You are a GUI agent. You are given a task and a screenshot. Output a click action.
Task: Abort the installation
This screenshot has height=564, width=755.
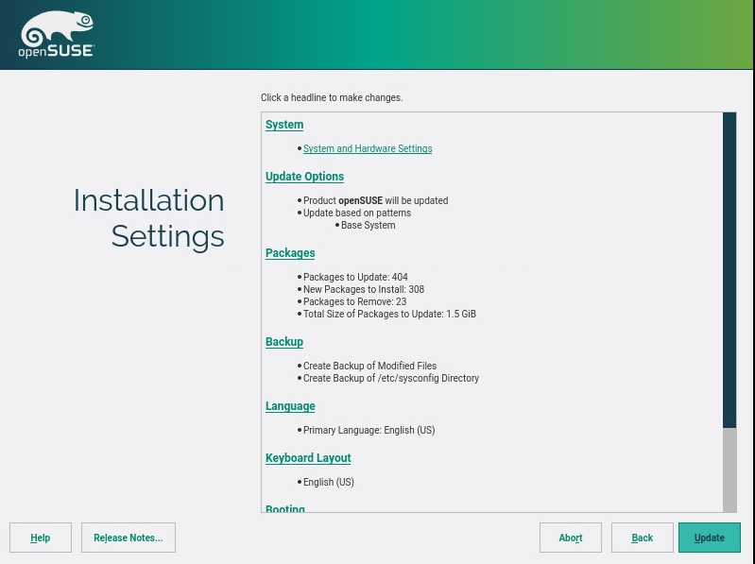click(571, 538)
